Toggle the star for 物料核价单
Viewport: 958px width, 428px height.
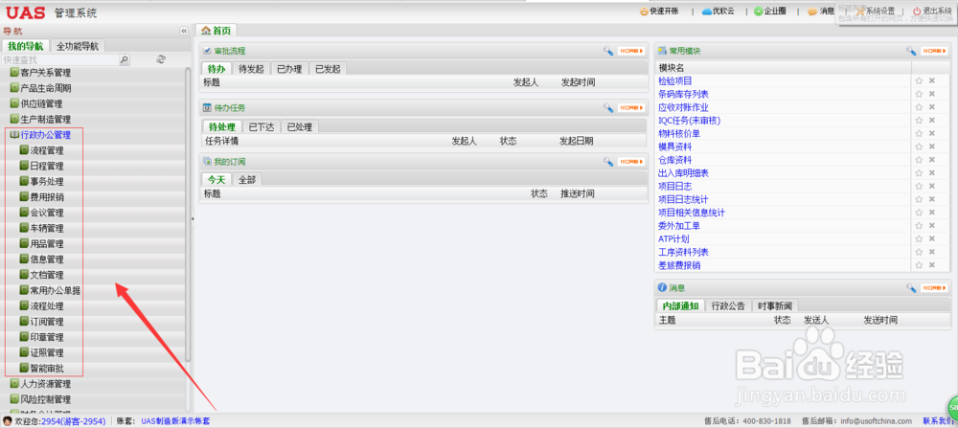coord(919,133)
